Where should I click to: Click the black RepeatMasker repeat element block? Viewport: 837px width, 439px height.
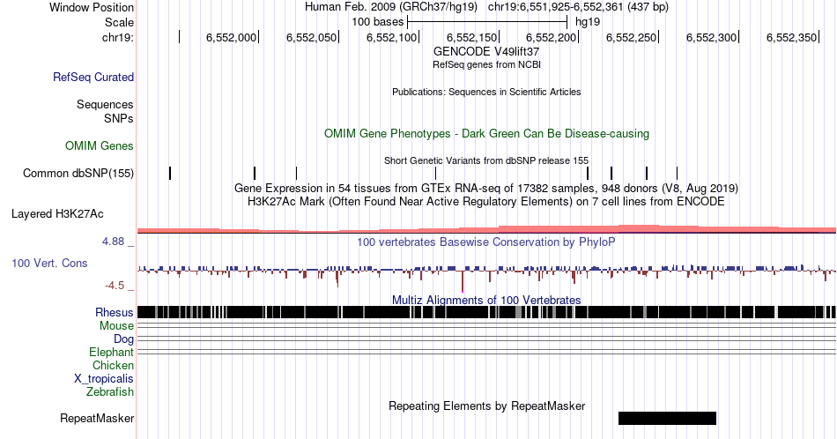click(667, 418)
